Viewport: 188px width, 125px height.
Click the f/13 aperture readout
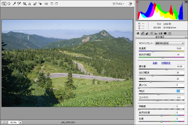(159, 24)
